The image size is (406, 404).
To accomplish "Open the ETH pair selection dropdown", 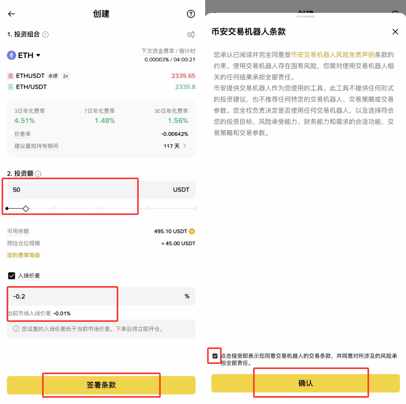I will pyautogui.click(x=37, y=55).
